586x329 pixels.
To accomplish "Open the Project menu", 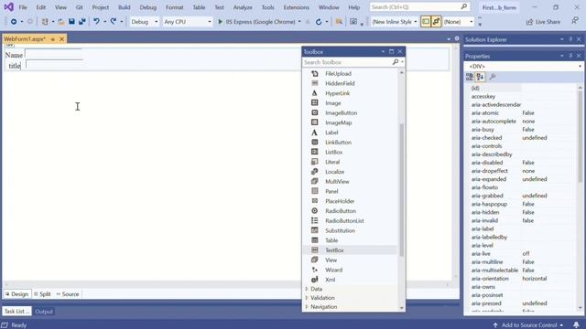I will click(101, 7).
